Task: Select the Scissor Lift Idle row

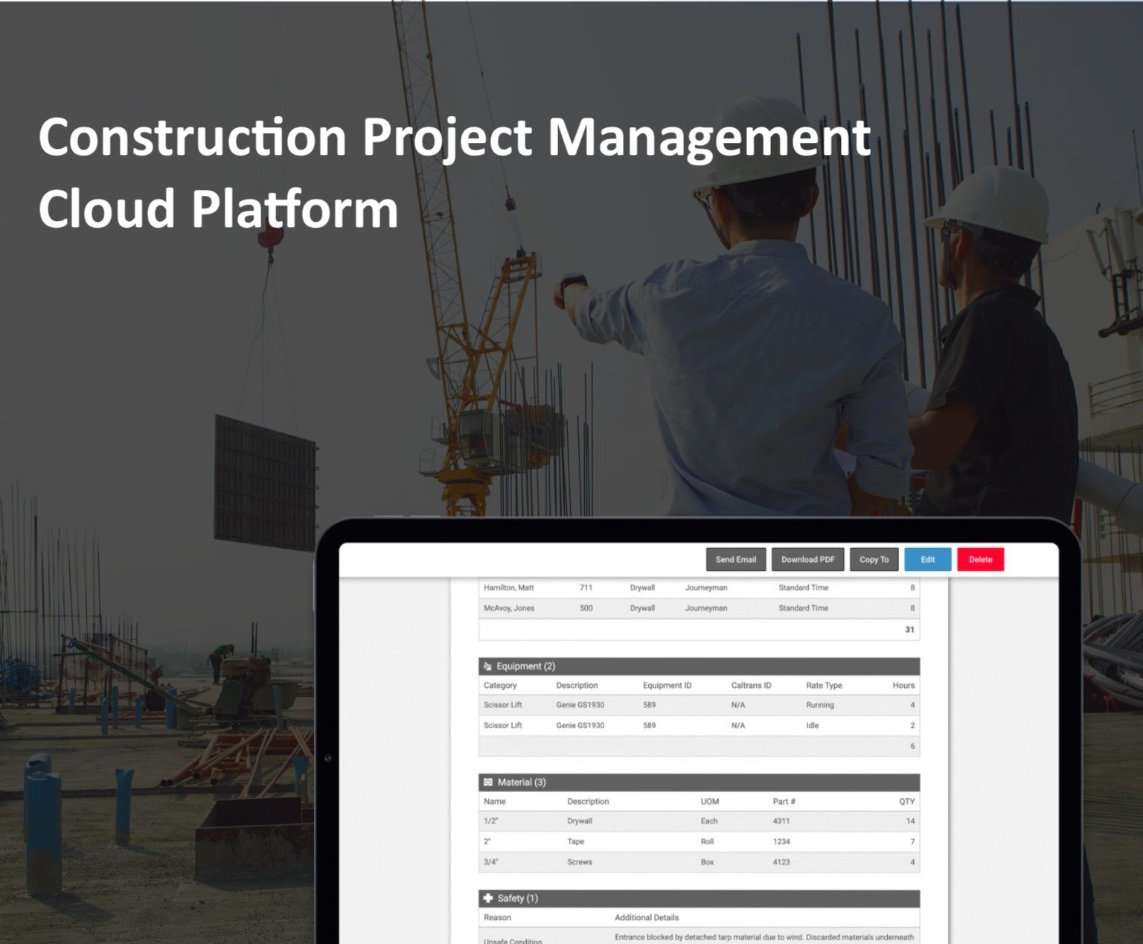Action: pyautogui.click(x=698, y=726)
